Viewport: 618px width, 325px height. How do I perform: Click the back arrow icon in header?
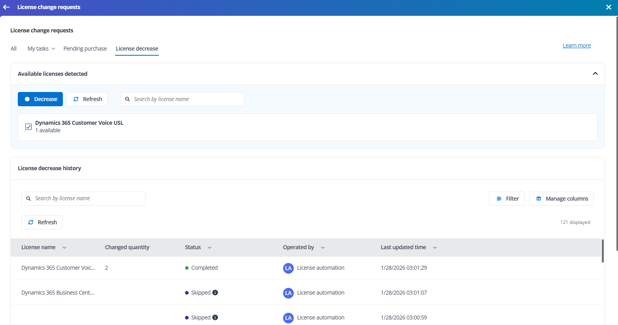(x=6, y=7)
